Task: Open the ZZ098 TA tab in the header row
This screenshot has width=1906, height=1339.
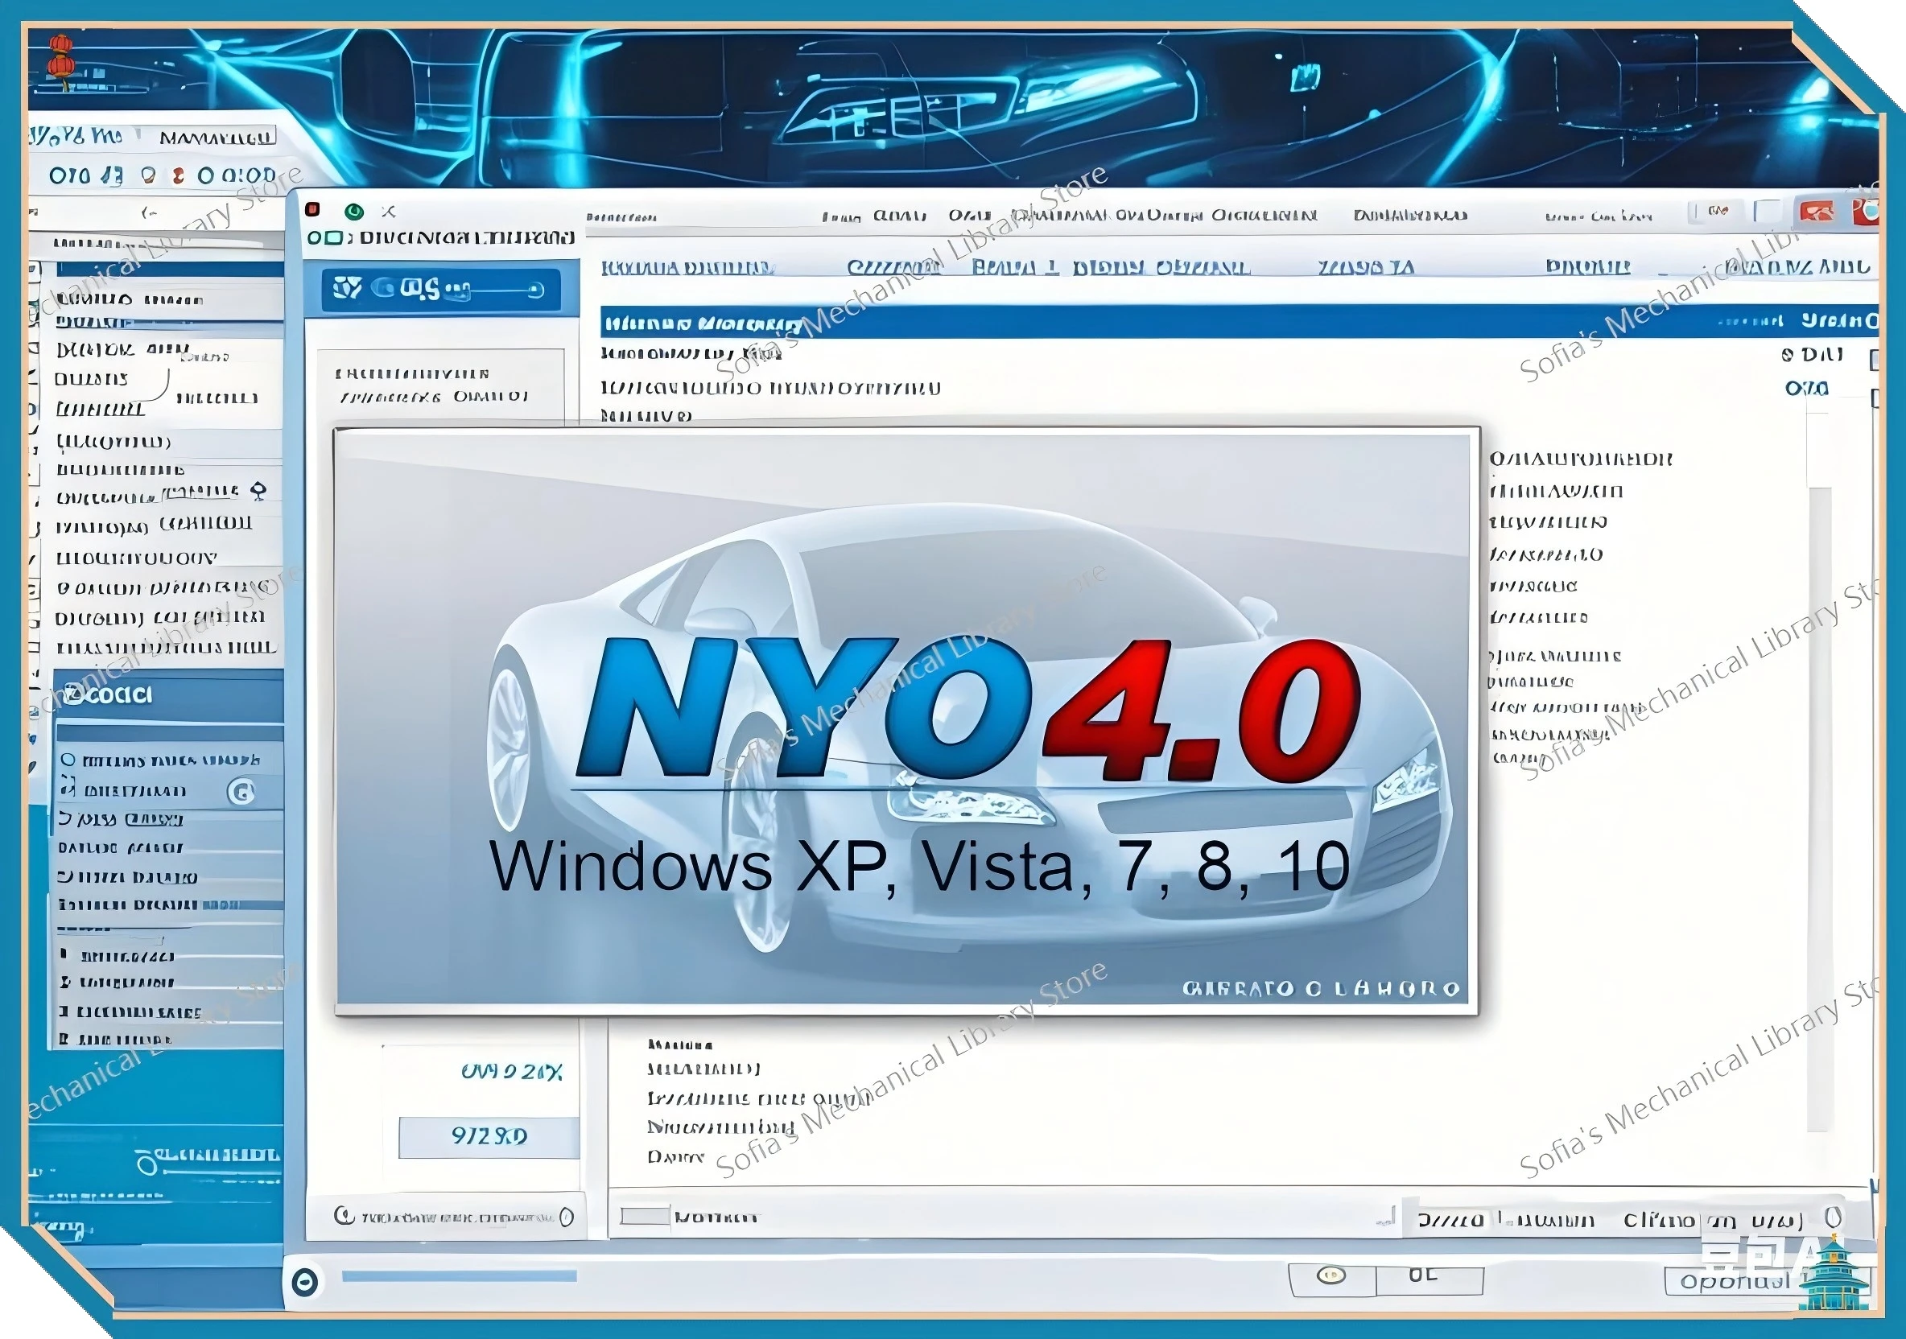Action: pos(1366,267)
